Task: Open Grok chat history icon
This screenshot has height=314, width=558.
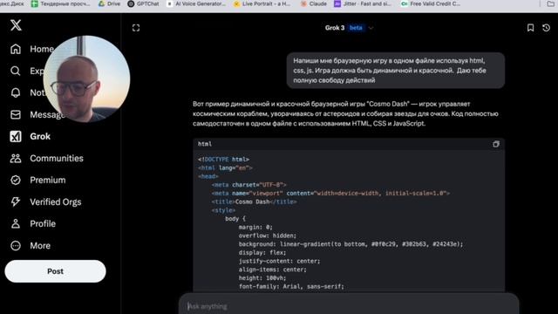Action: click(547, 28)
